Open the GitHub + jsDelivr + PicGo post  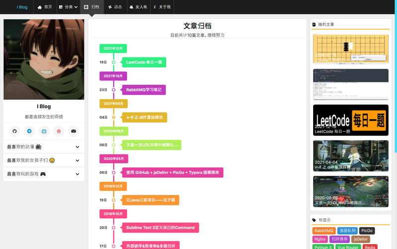coord(173,173)
